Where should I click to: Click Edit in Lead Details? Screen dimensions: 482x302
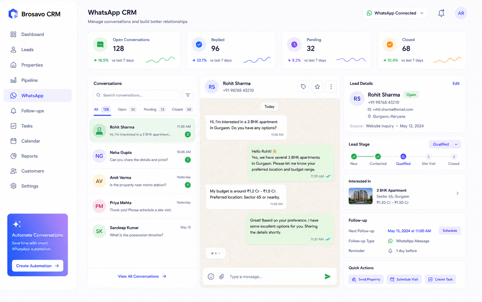point(456,83)
